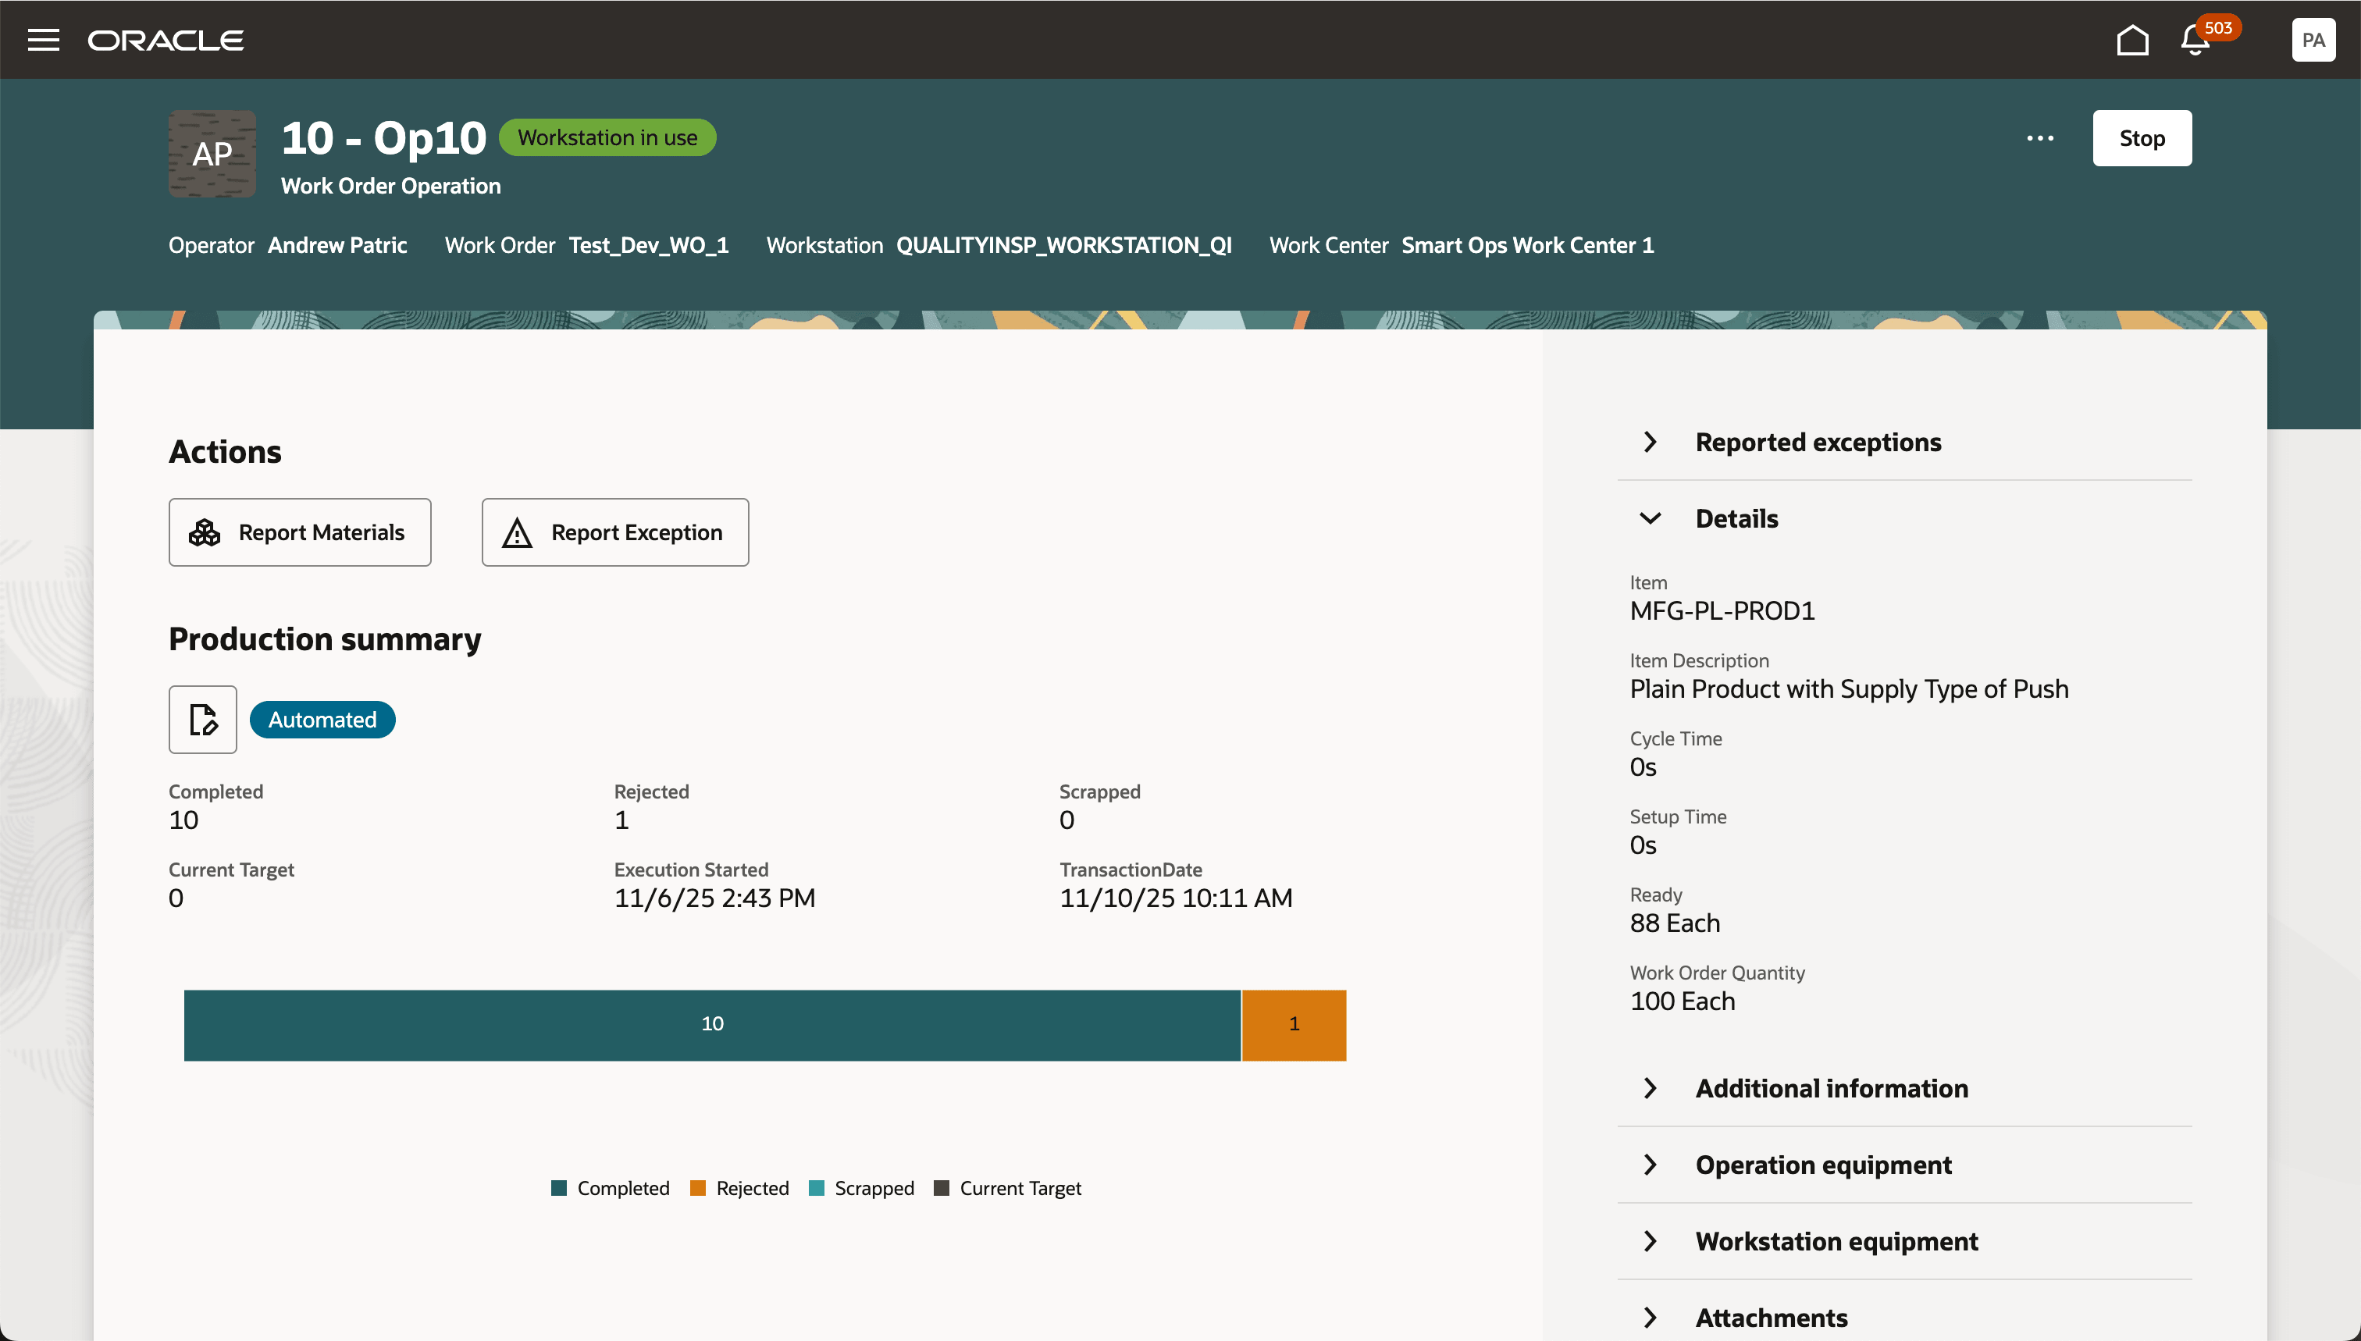Select the Report Materials cube icon
The image size is (2361, 1341).
point(205,532)
